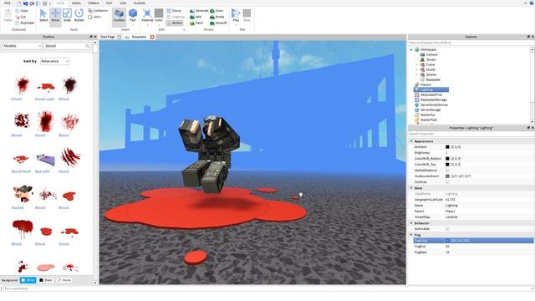Switch to the MODEL ribbon tab
535x301 pixels.
tap(76, 3)
